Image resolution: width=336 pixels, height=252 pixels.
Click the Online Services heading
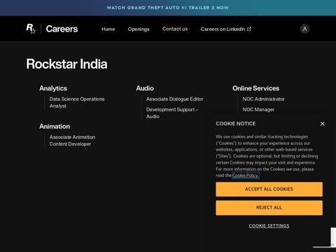255,88
